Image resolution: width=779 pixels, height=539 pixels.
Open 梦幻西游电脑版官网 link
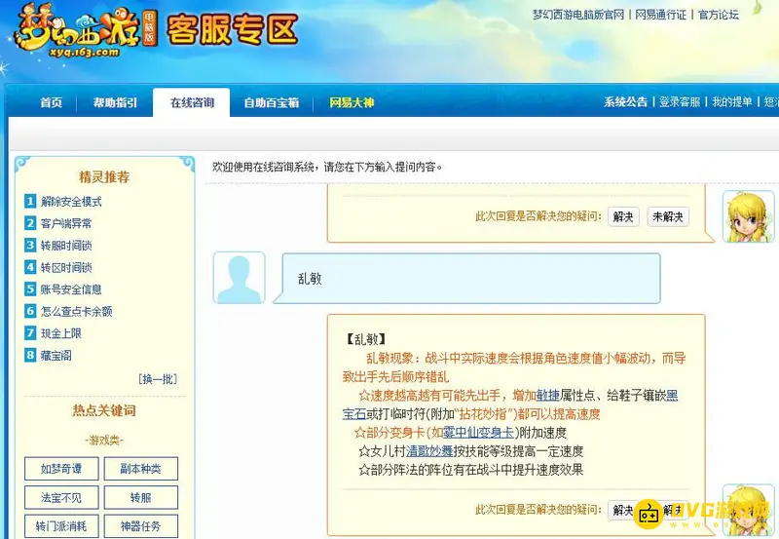pos(577,15)
